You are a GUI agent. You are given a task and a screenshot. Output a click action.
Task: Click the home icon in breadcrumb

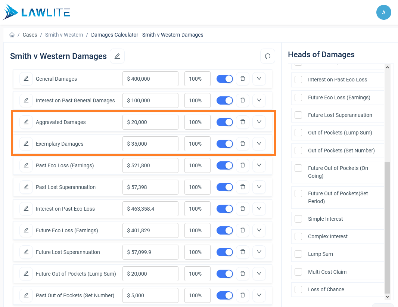12,35
